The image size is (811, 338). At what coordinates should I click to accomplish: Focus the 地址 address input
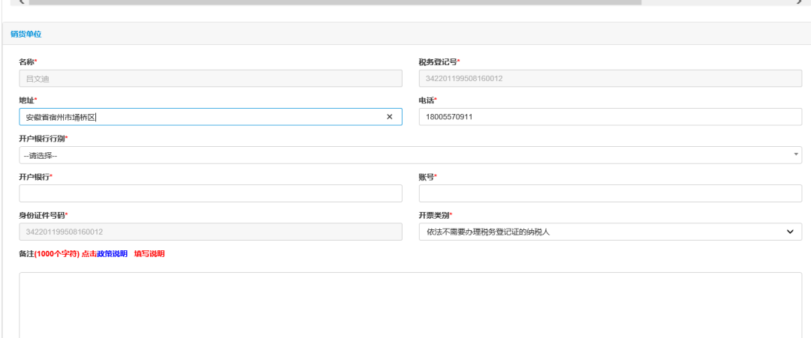click(x=210, y=117)
